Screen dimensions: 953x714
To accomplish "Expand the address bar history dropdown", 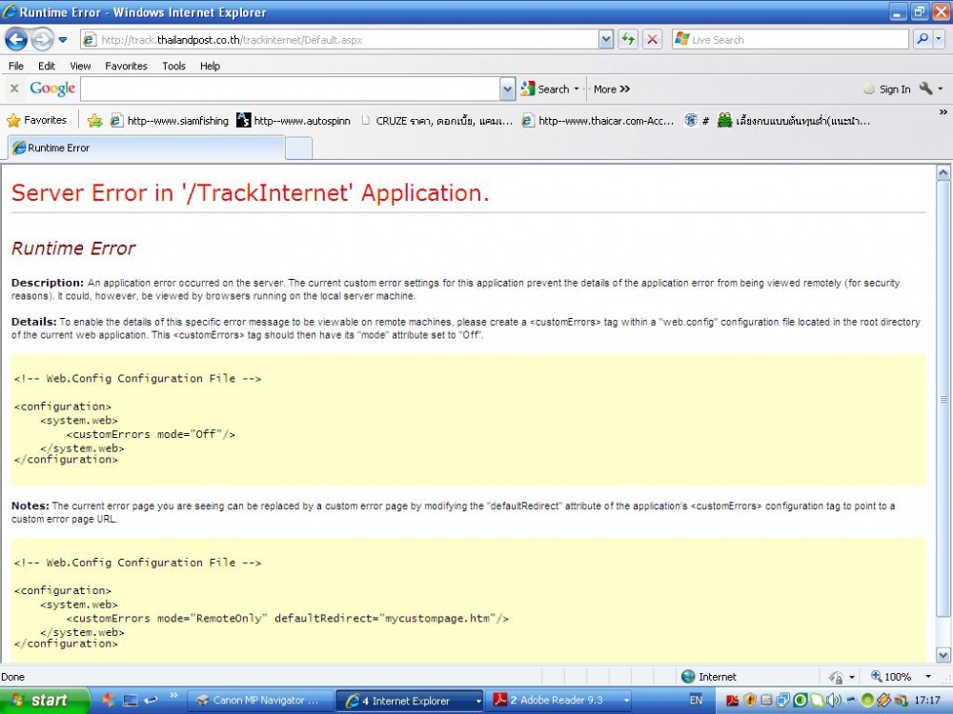I will click(606, 40).
